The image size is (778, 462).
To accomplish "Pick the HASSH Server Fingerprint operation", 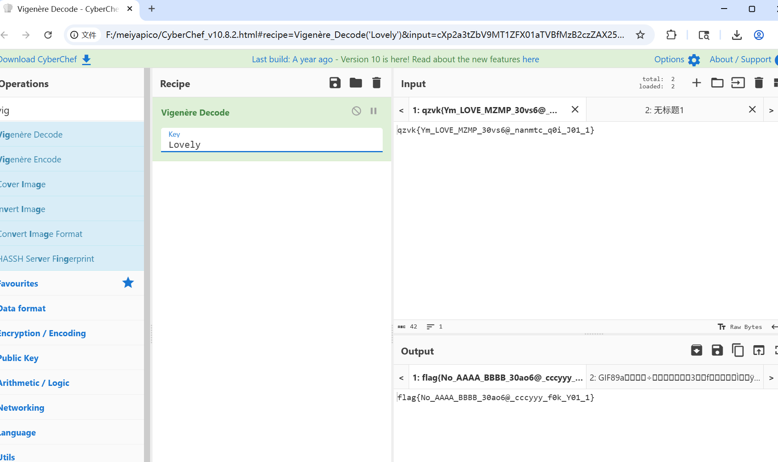I will coord(72,258).
